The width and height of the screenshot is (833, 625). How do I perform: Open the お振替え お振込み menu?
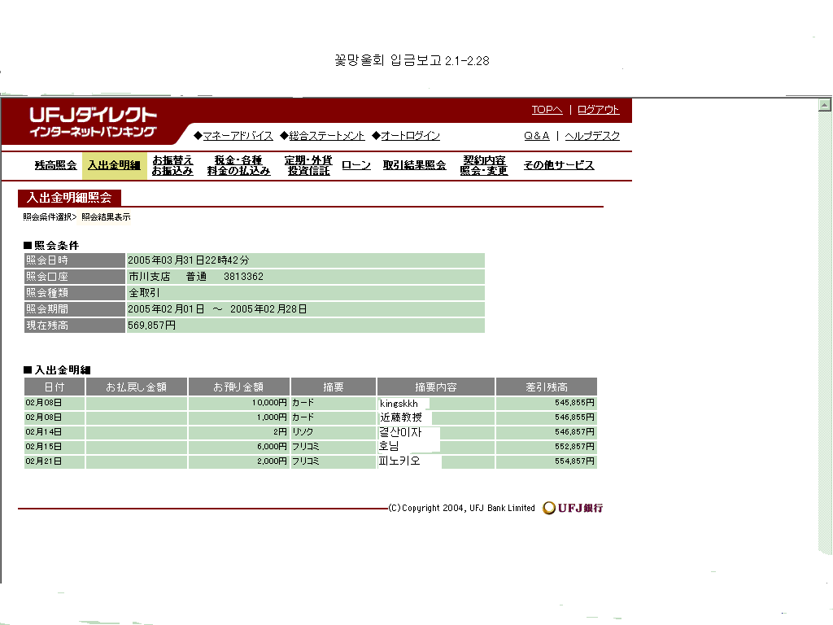172,165
